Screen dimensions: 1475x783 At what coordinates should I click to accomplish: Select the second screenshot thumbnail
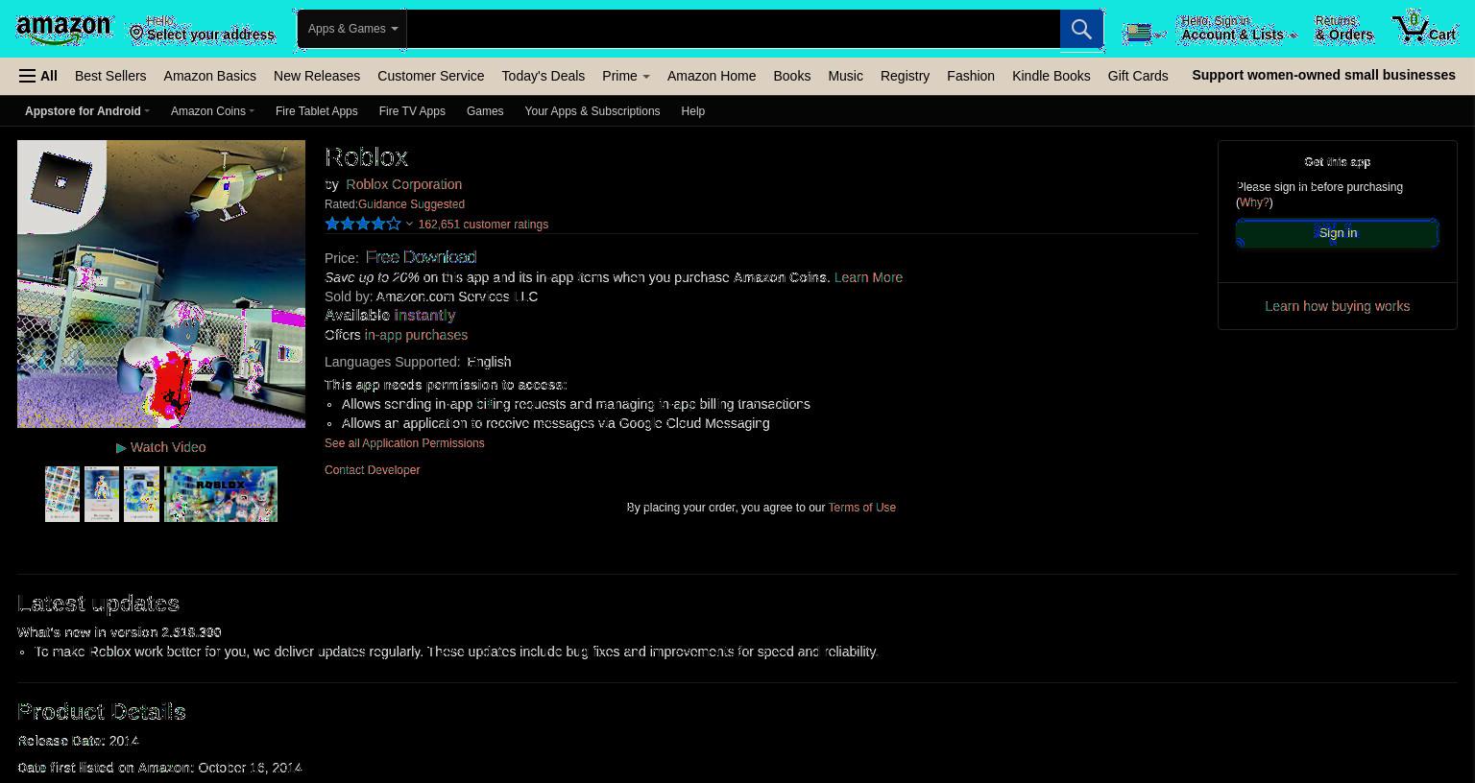102,494
